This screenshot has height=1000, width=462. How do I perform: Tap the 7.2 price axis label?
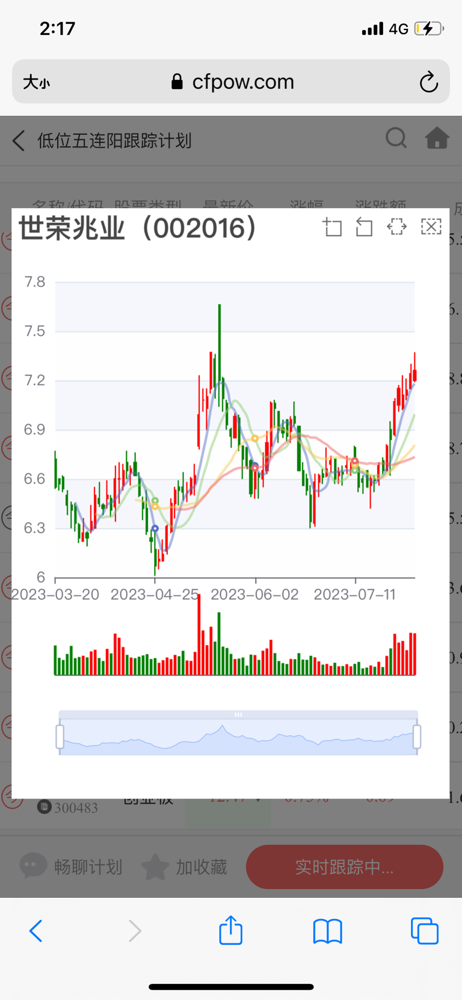pos(34,380)
